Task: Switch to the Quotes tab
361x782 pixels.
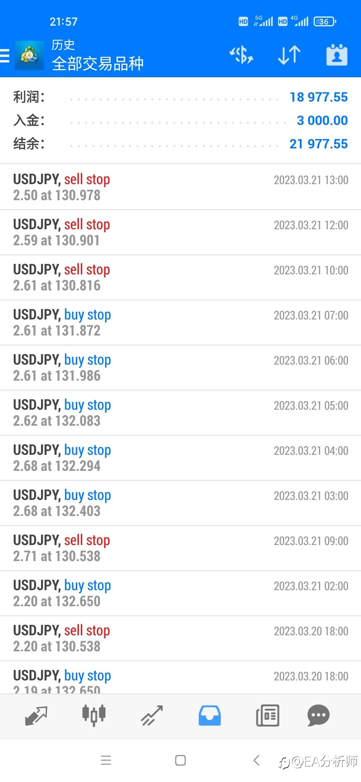Action: coord(36,715)
